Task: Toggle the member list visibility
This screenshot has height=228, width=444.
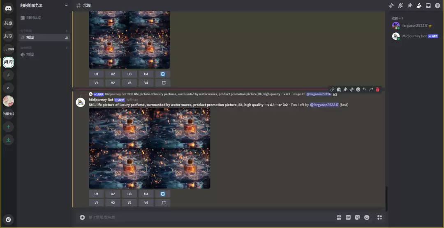Action: (419, 6)
